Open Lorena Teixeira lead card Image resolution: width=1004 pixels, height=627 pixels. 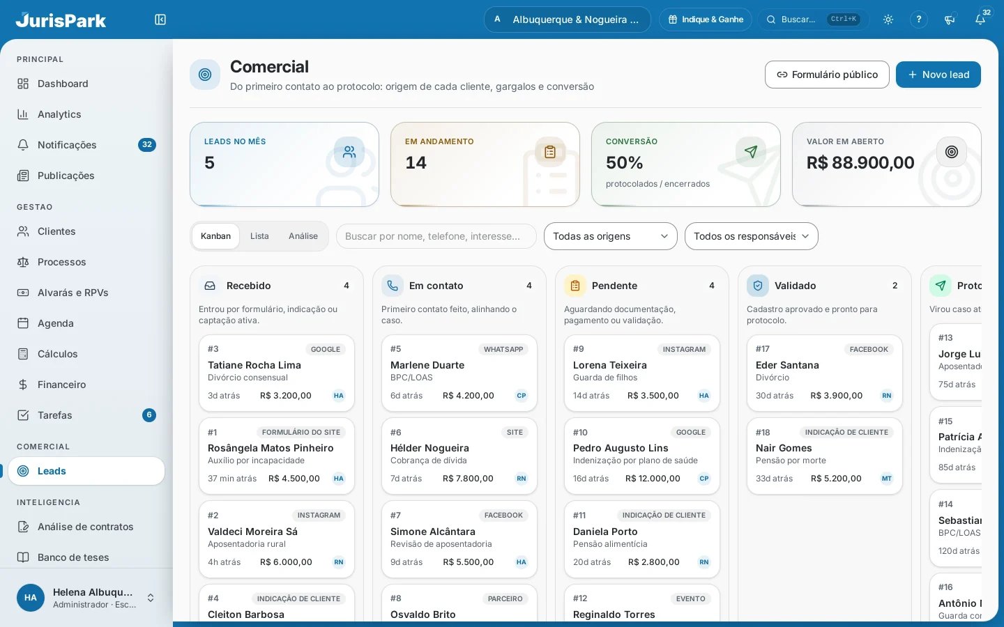coord(642,373)
